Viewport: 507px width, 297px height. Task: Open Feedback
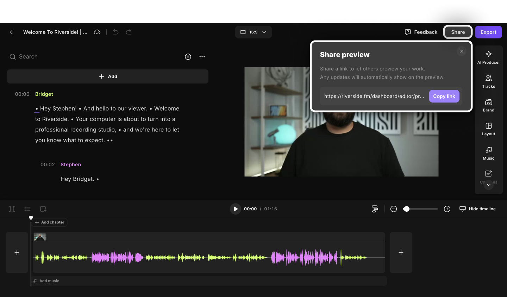(x=421, y=32)
